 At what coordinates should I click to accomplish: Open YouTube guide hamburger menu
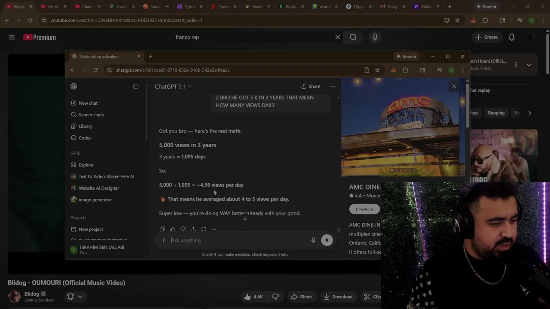tap(12, 37)
